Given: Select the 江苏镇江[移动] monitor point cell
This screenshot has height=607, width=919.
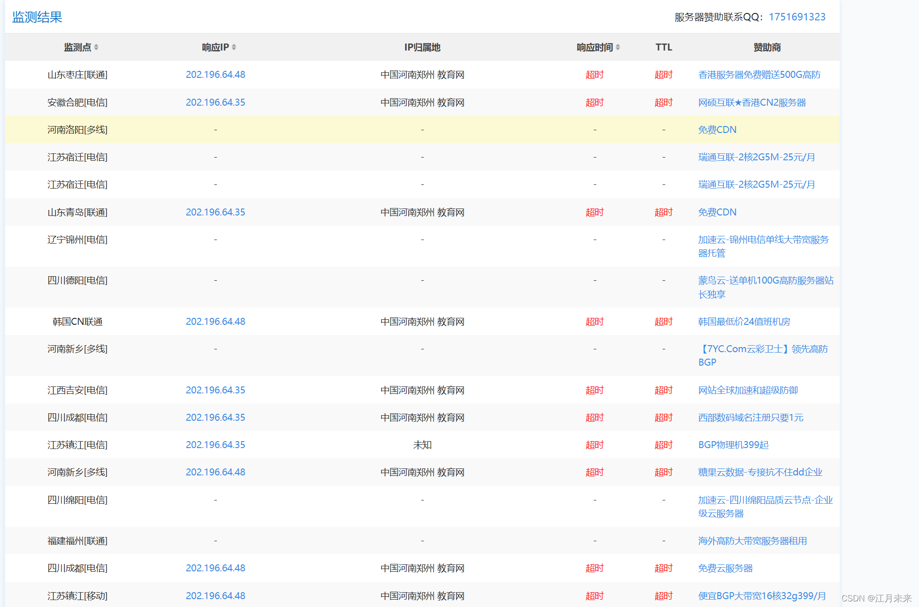Looking at the screenshot, I should [x=77, y=596].
